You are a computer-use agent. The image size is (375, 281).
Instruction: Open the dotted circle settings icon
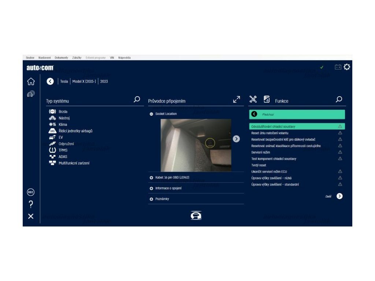(x=347, y=67)
